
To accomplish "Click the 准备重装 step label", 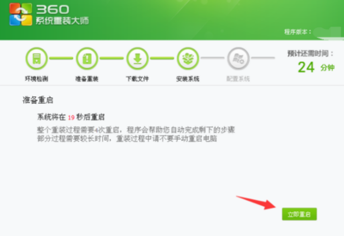I will coord(87,79).
